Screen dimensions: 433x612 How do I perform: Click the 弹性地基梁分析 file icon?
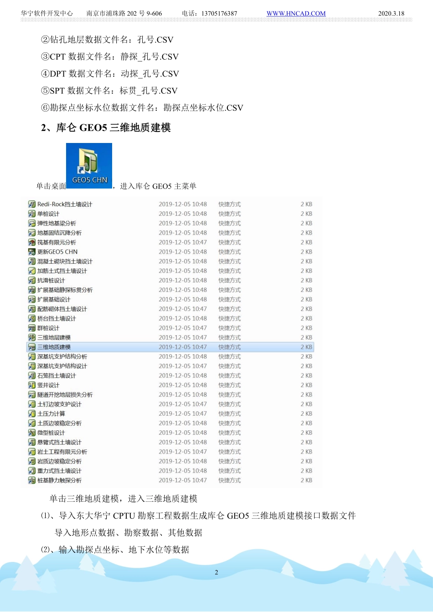(x=32, y=224)
